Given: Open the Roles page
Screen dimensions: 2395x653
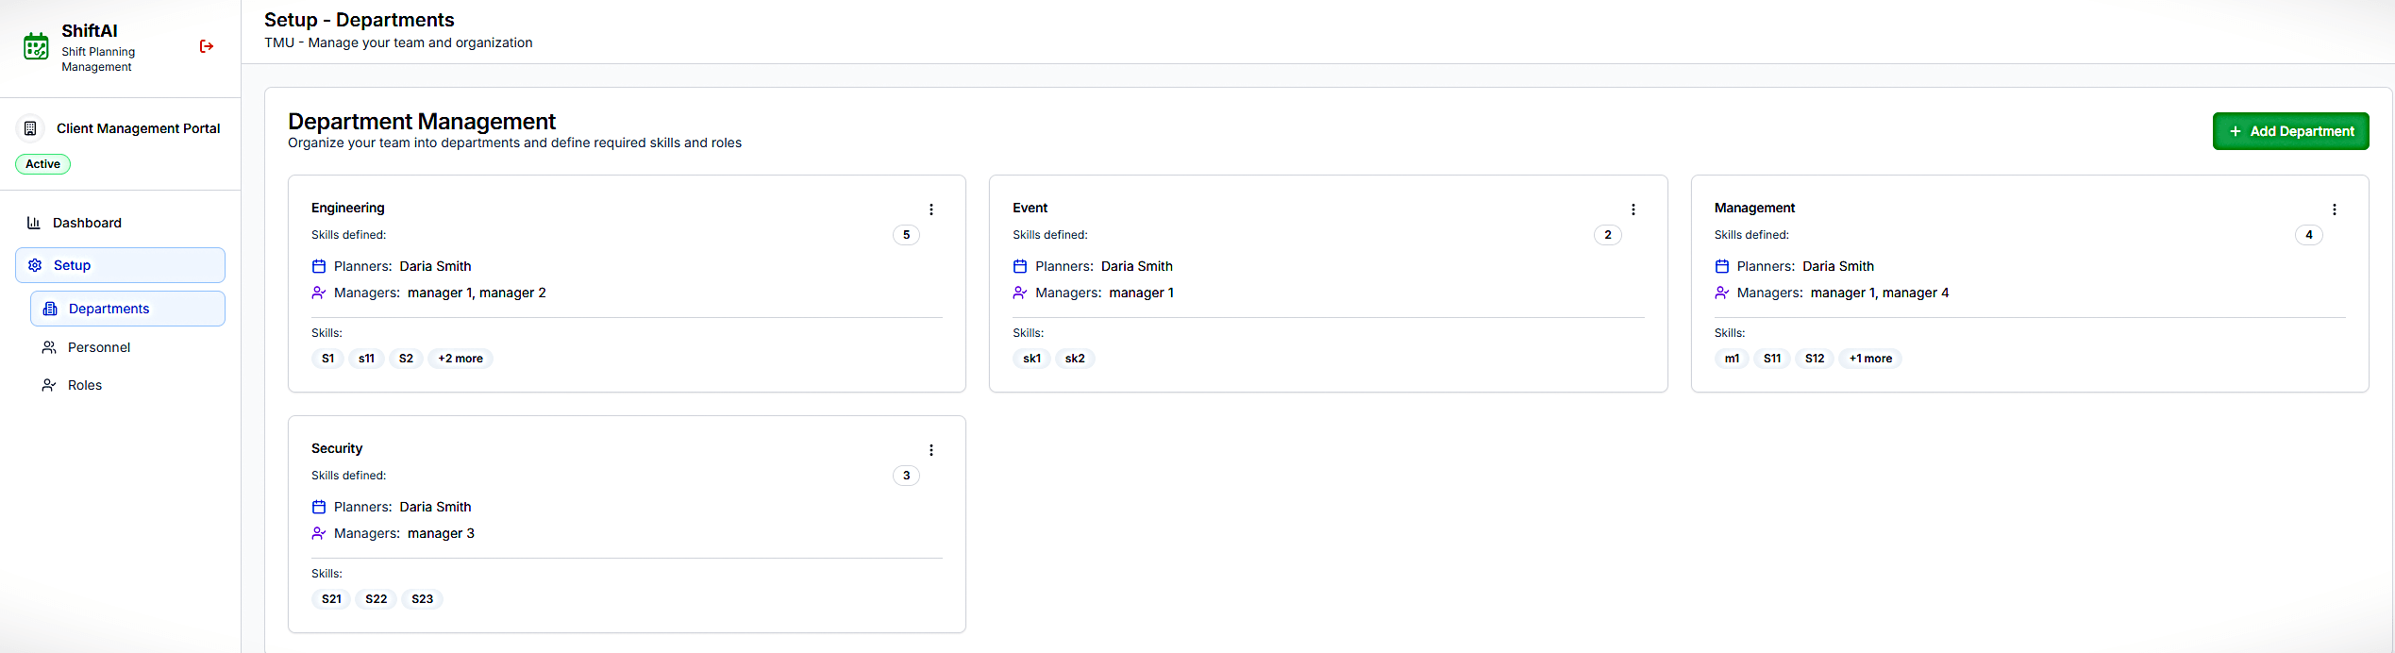Looking at the screenshot, I should click(x=85, y=385).
